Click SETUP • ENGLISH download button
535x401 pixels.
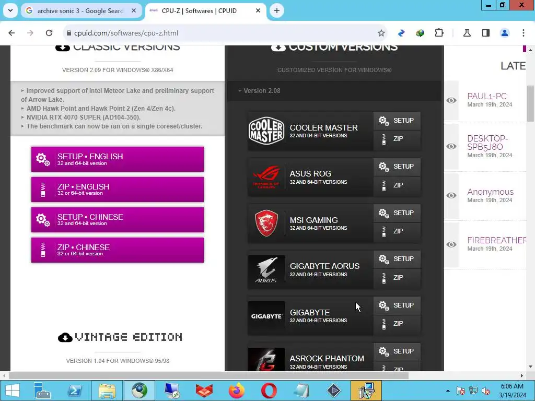(118, 159)
